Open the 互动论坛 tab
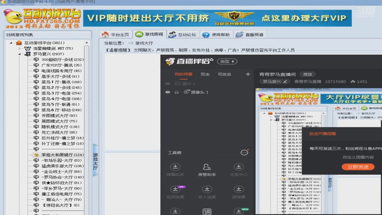Viewport: 382px width, 215px height. click(x=182, y=34)
